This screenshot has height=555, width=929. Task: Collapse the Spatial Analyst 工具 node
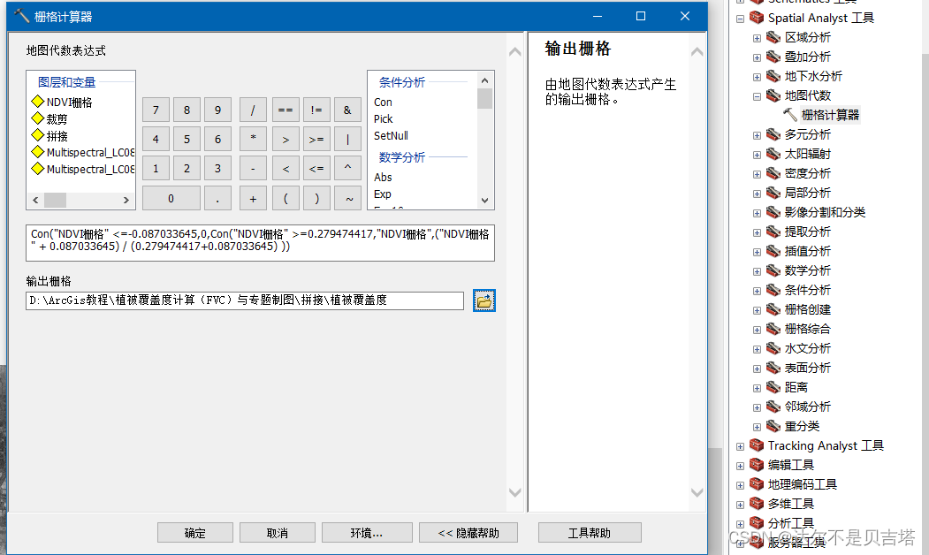click(740, 19)
